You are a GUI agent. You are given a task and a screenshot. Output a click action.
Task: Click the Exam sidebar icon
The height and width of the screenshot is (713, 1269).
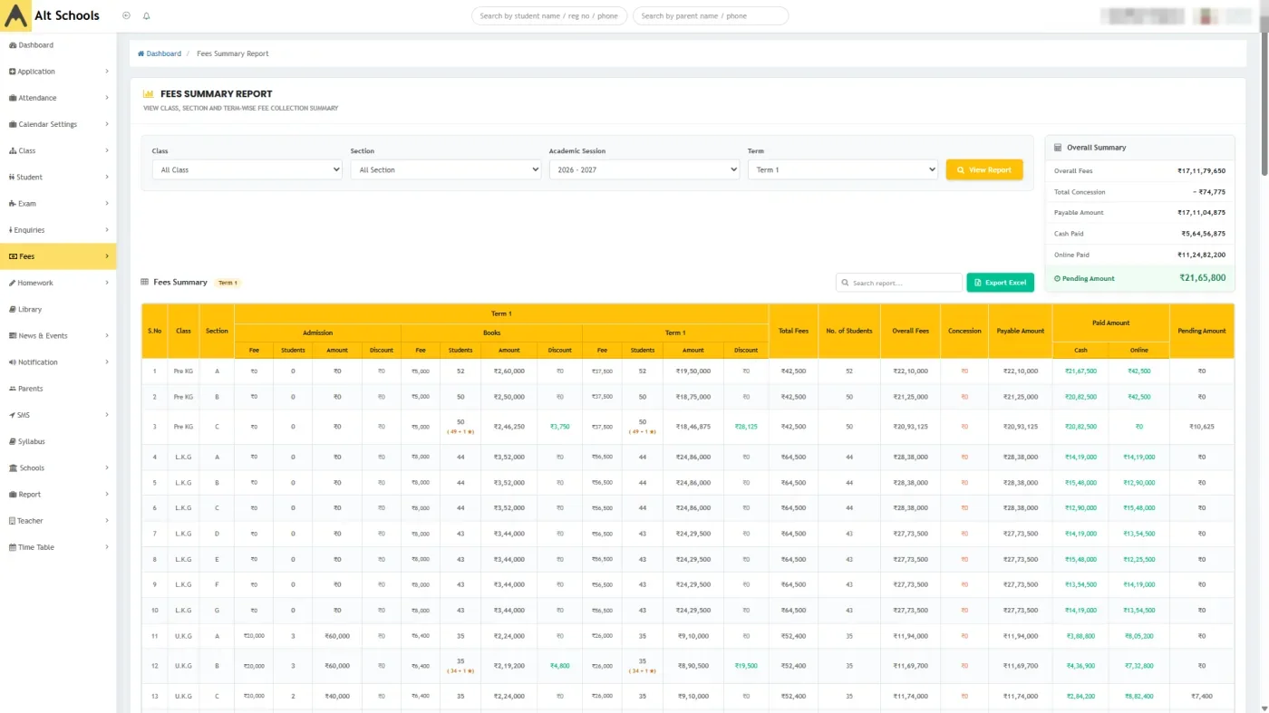pos(13,204)
